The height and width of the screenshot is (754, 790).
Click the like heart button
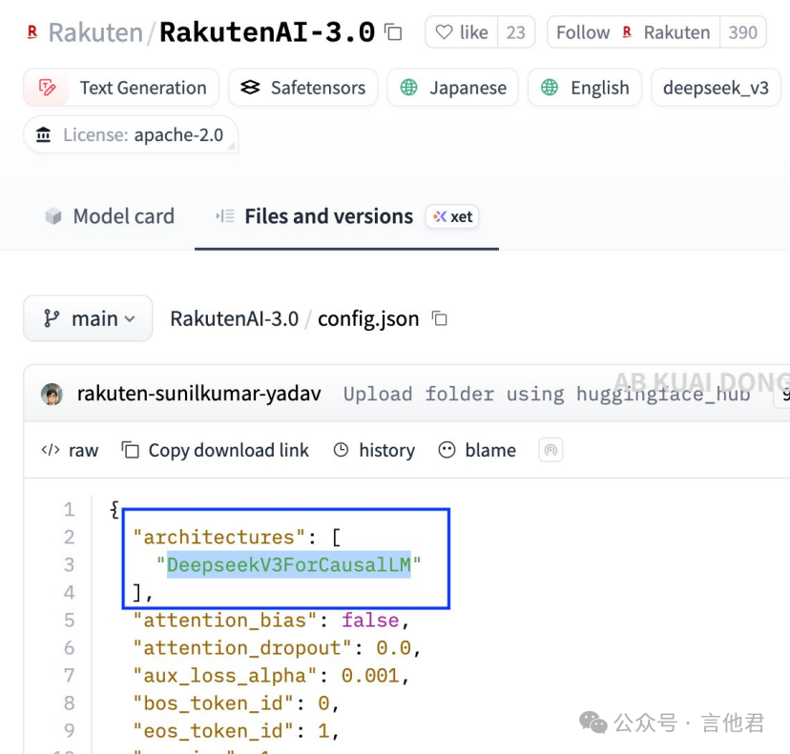coord(462,32)
